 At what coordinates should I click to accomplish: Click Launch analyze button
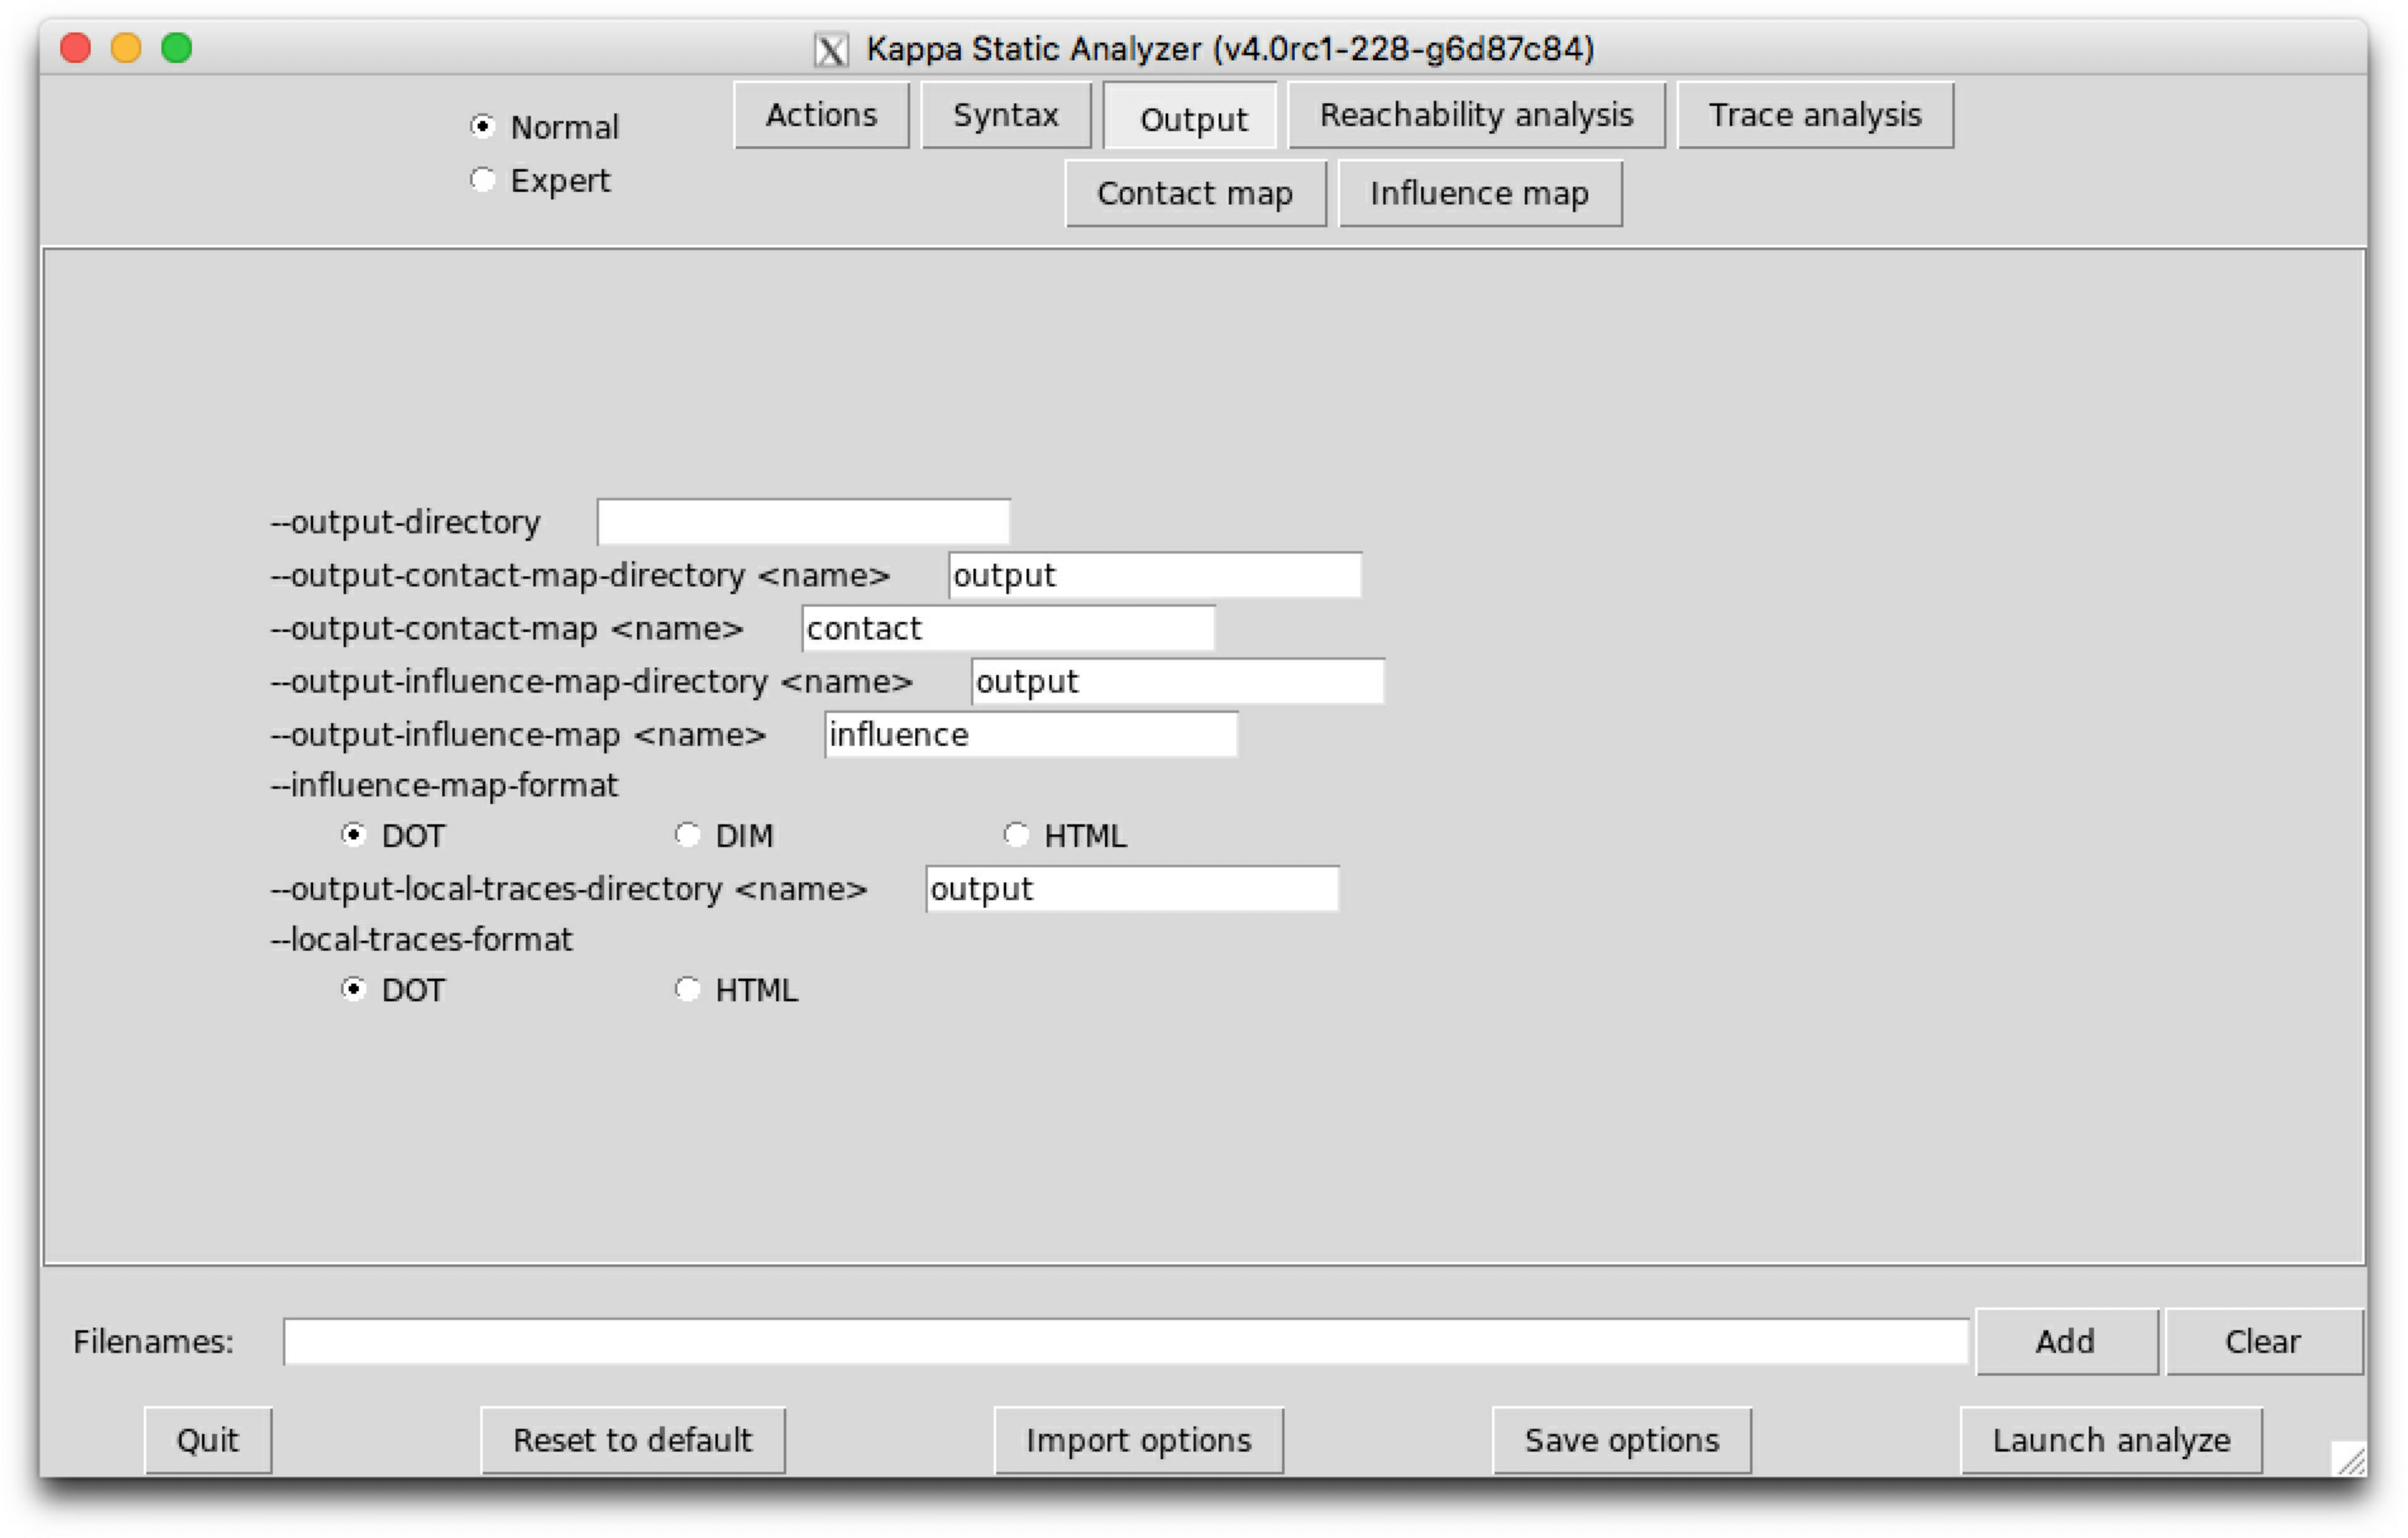[2112, 1440]
